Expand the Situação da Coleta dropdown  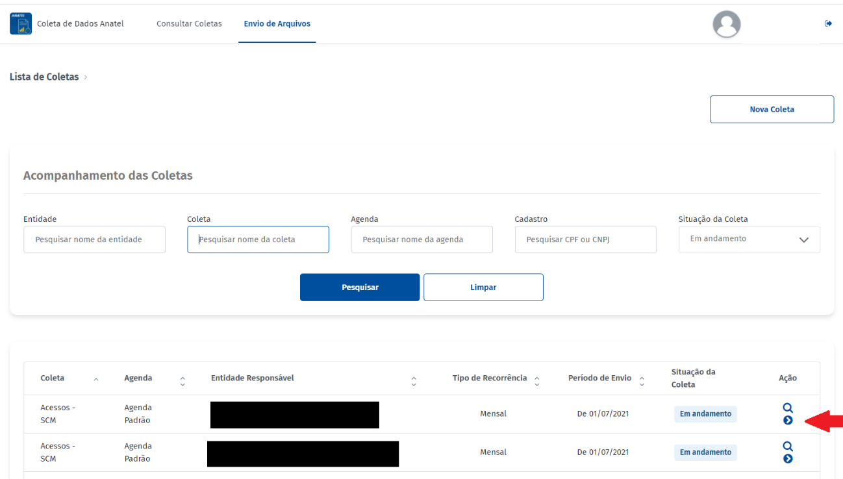click(x=749, y=239)
